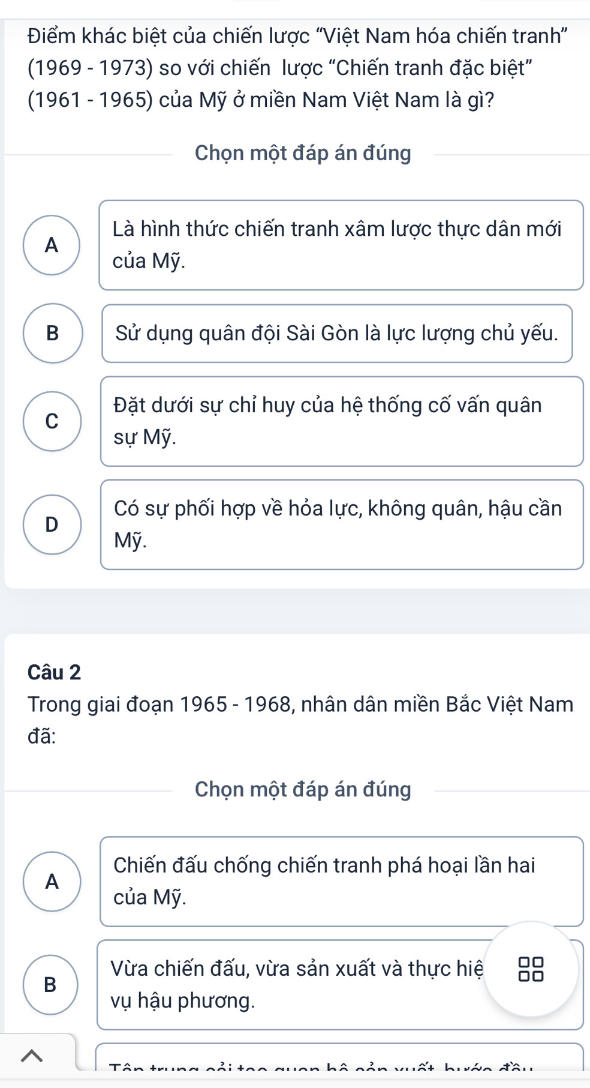Tap the 'Việt Nam hóa chiến tranh' question text
The image size is (590, 1088).
pyautogui.click(x=298, y=68)
